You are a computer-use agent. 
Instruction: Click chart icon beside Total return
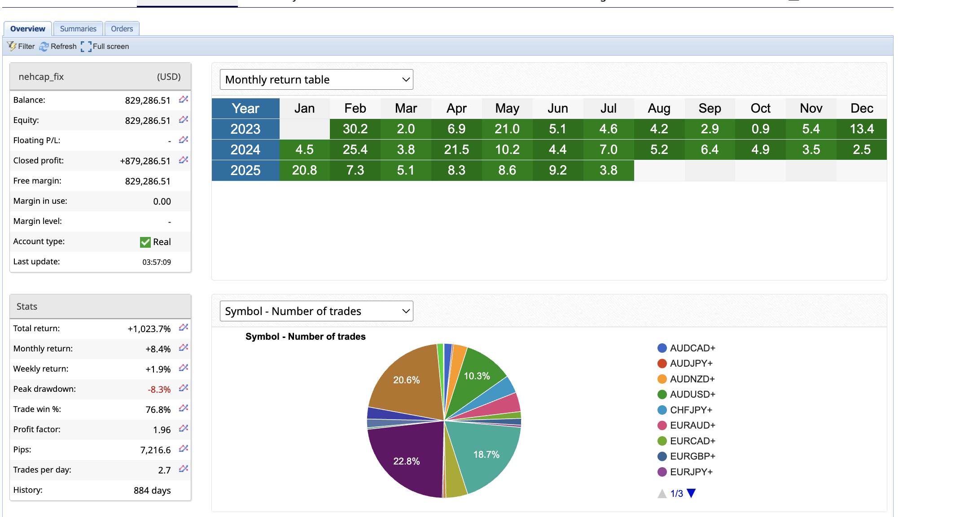(183, 328)
